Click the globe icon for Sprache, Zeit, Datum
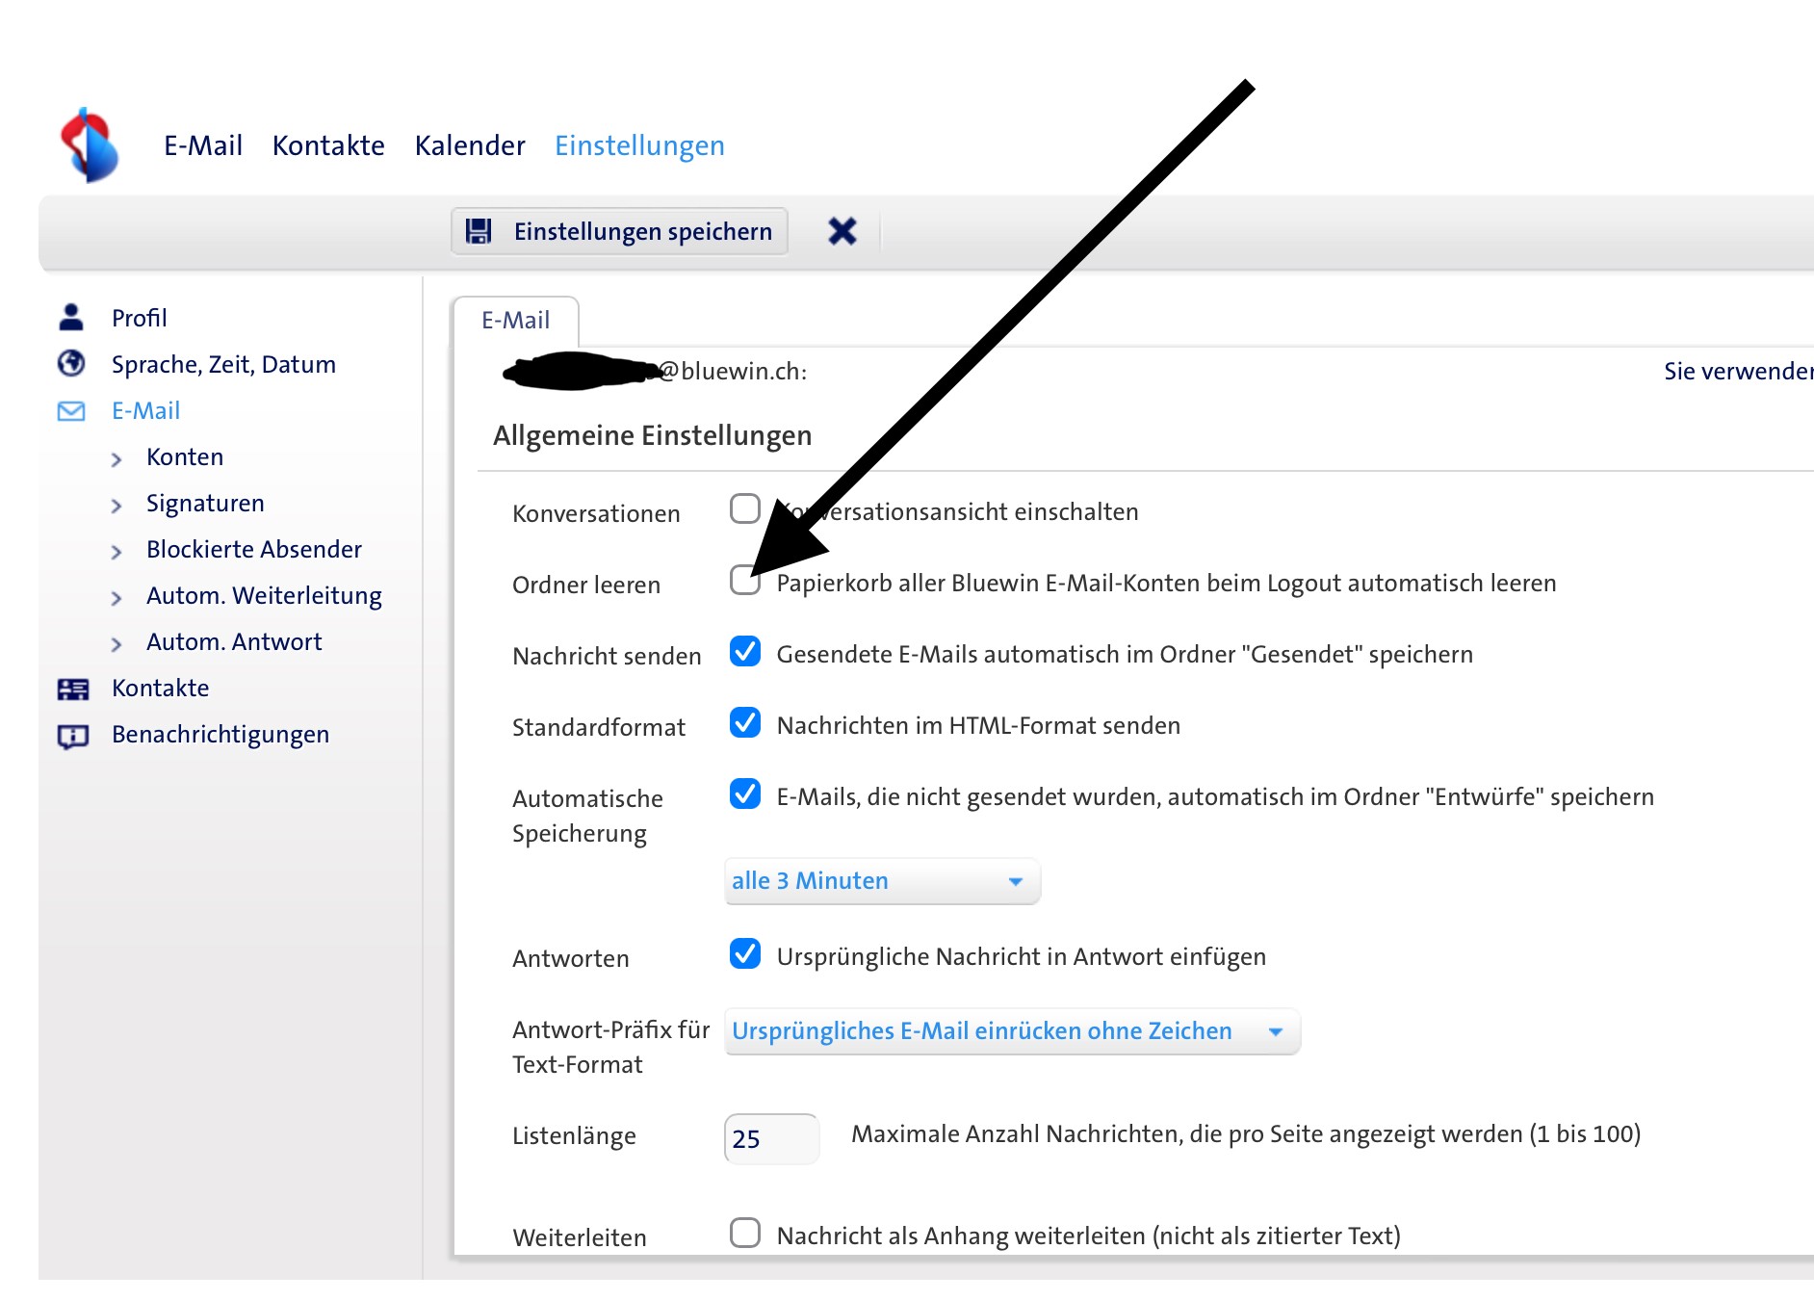This screenshot has height=1301, width=1814. pyautogui.click(x=71, y=364)
